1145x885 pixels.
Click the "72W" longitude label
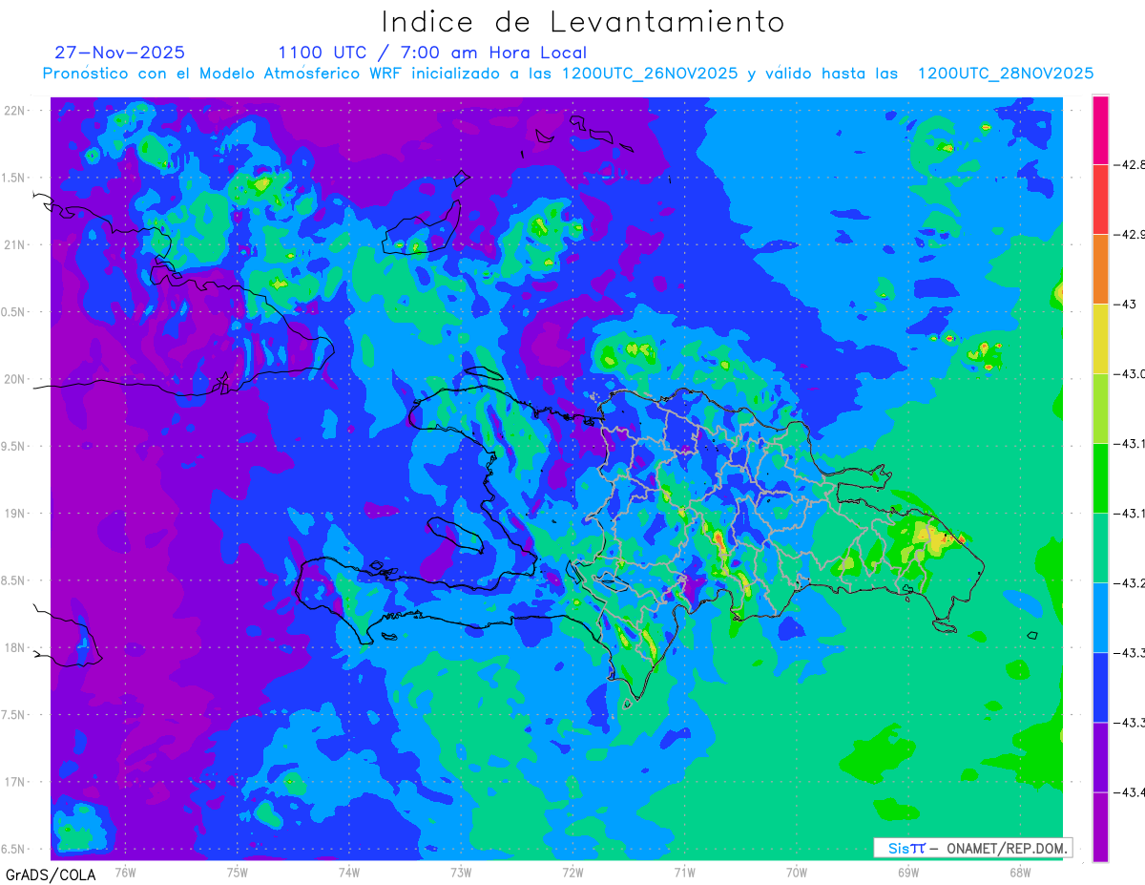[572, 872]
